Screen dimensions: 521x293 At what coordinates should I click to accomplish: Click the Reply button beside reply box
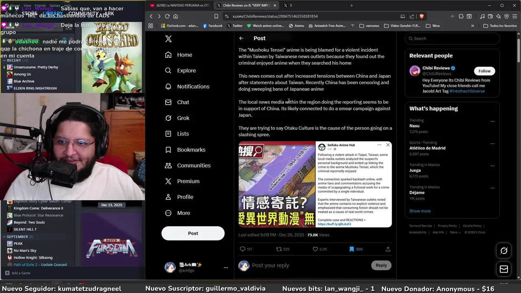[381, 265]
